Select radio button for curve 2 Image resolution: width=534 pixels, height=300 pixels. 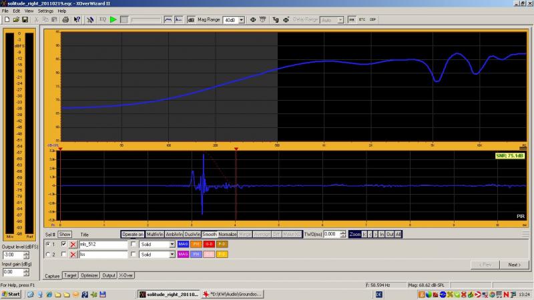pos(47,254)
